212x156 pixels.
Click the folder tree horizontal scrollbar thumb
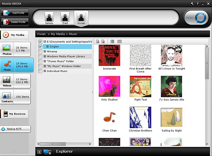click(53, 144)
